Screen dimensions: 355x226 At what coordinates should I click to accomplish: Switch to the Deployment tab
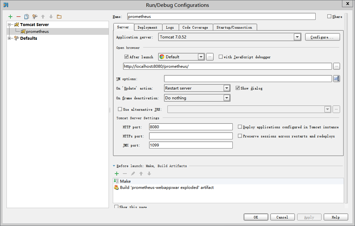(x=148, y=27)
